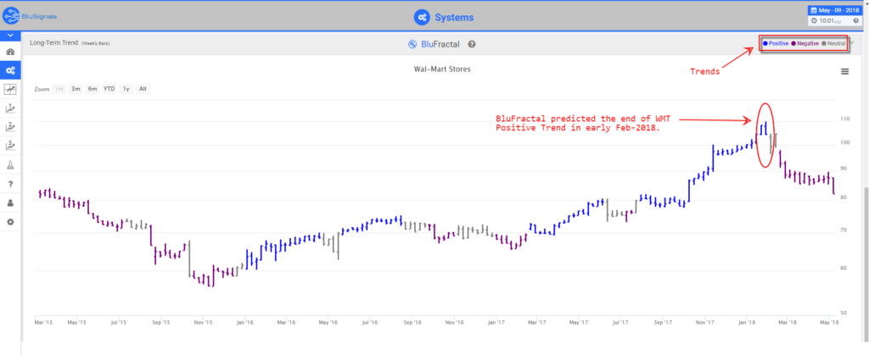The width and height of the screenshot is (869, 355).
Task: Set zoom range to 1m
Action: [59, 88]
